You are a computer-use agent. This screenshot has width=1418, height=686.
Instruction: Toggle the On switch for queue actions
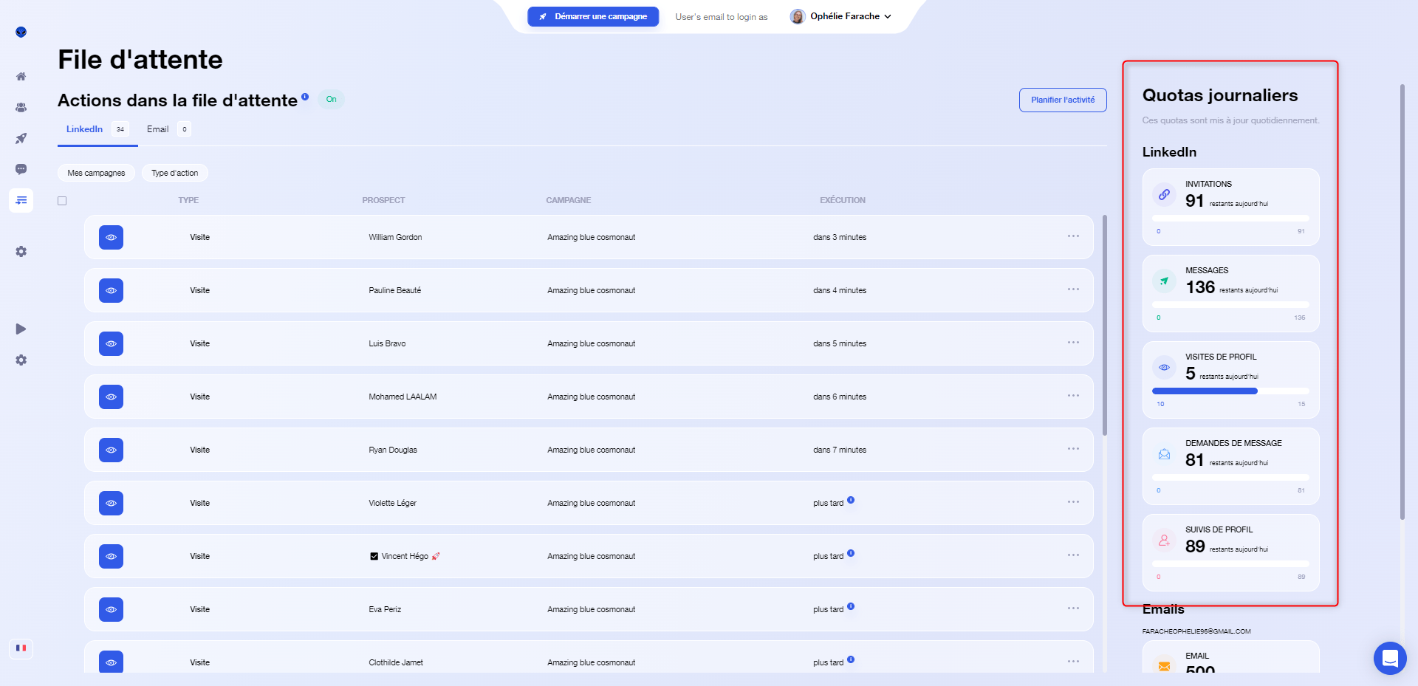(331, 99)
